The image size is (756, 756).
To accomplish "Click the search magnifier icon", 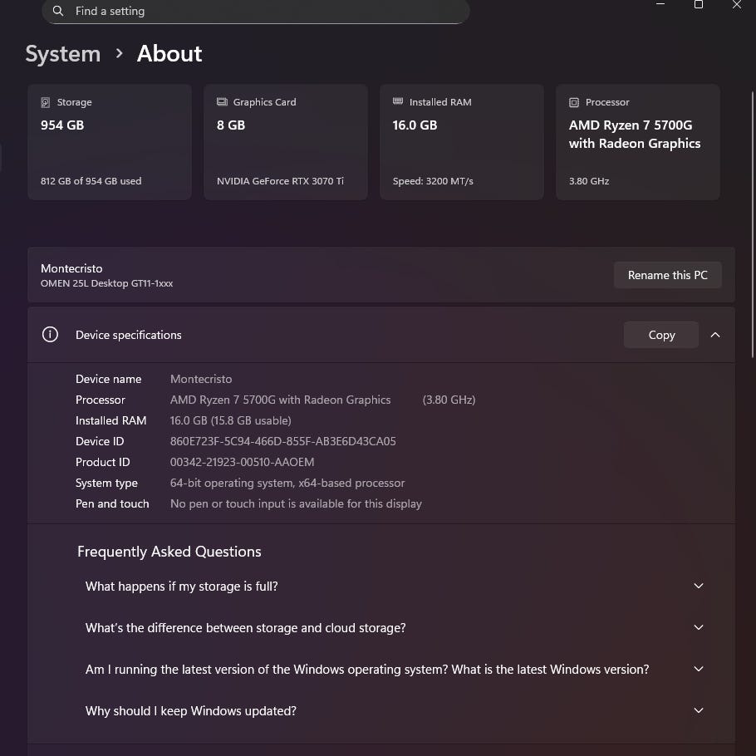I will [57, 11].
